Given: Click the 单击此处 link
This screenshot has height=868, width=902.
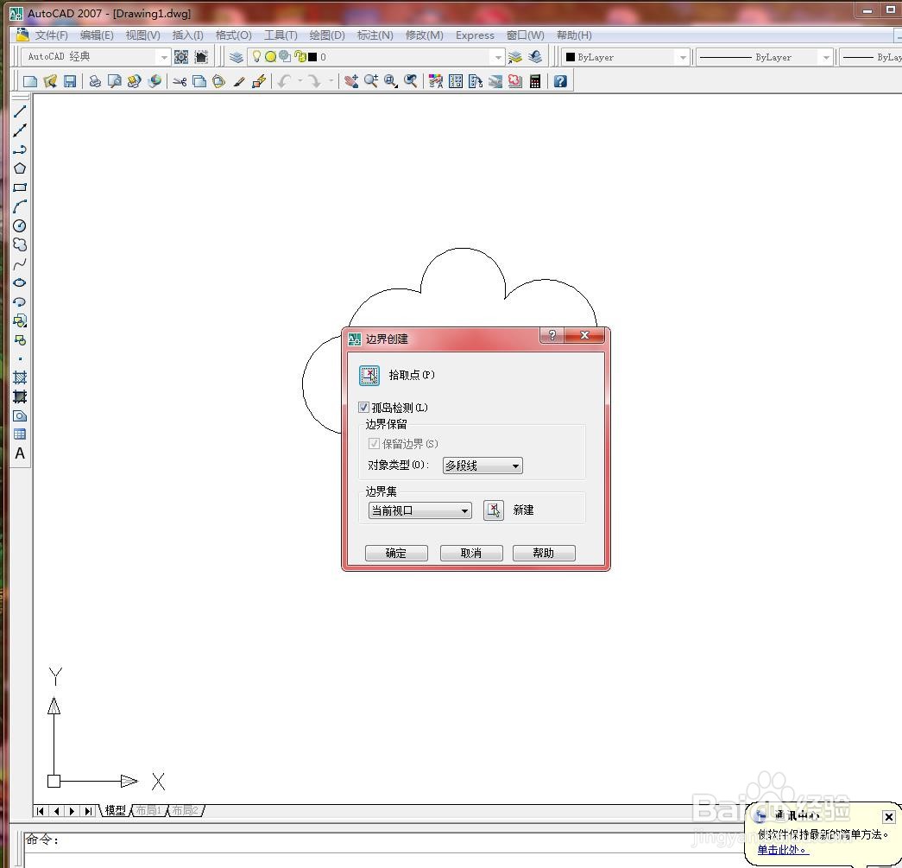Looking at the screenshot, I should 783,850.
